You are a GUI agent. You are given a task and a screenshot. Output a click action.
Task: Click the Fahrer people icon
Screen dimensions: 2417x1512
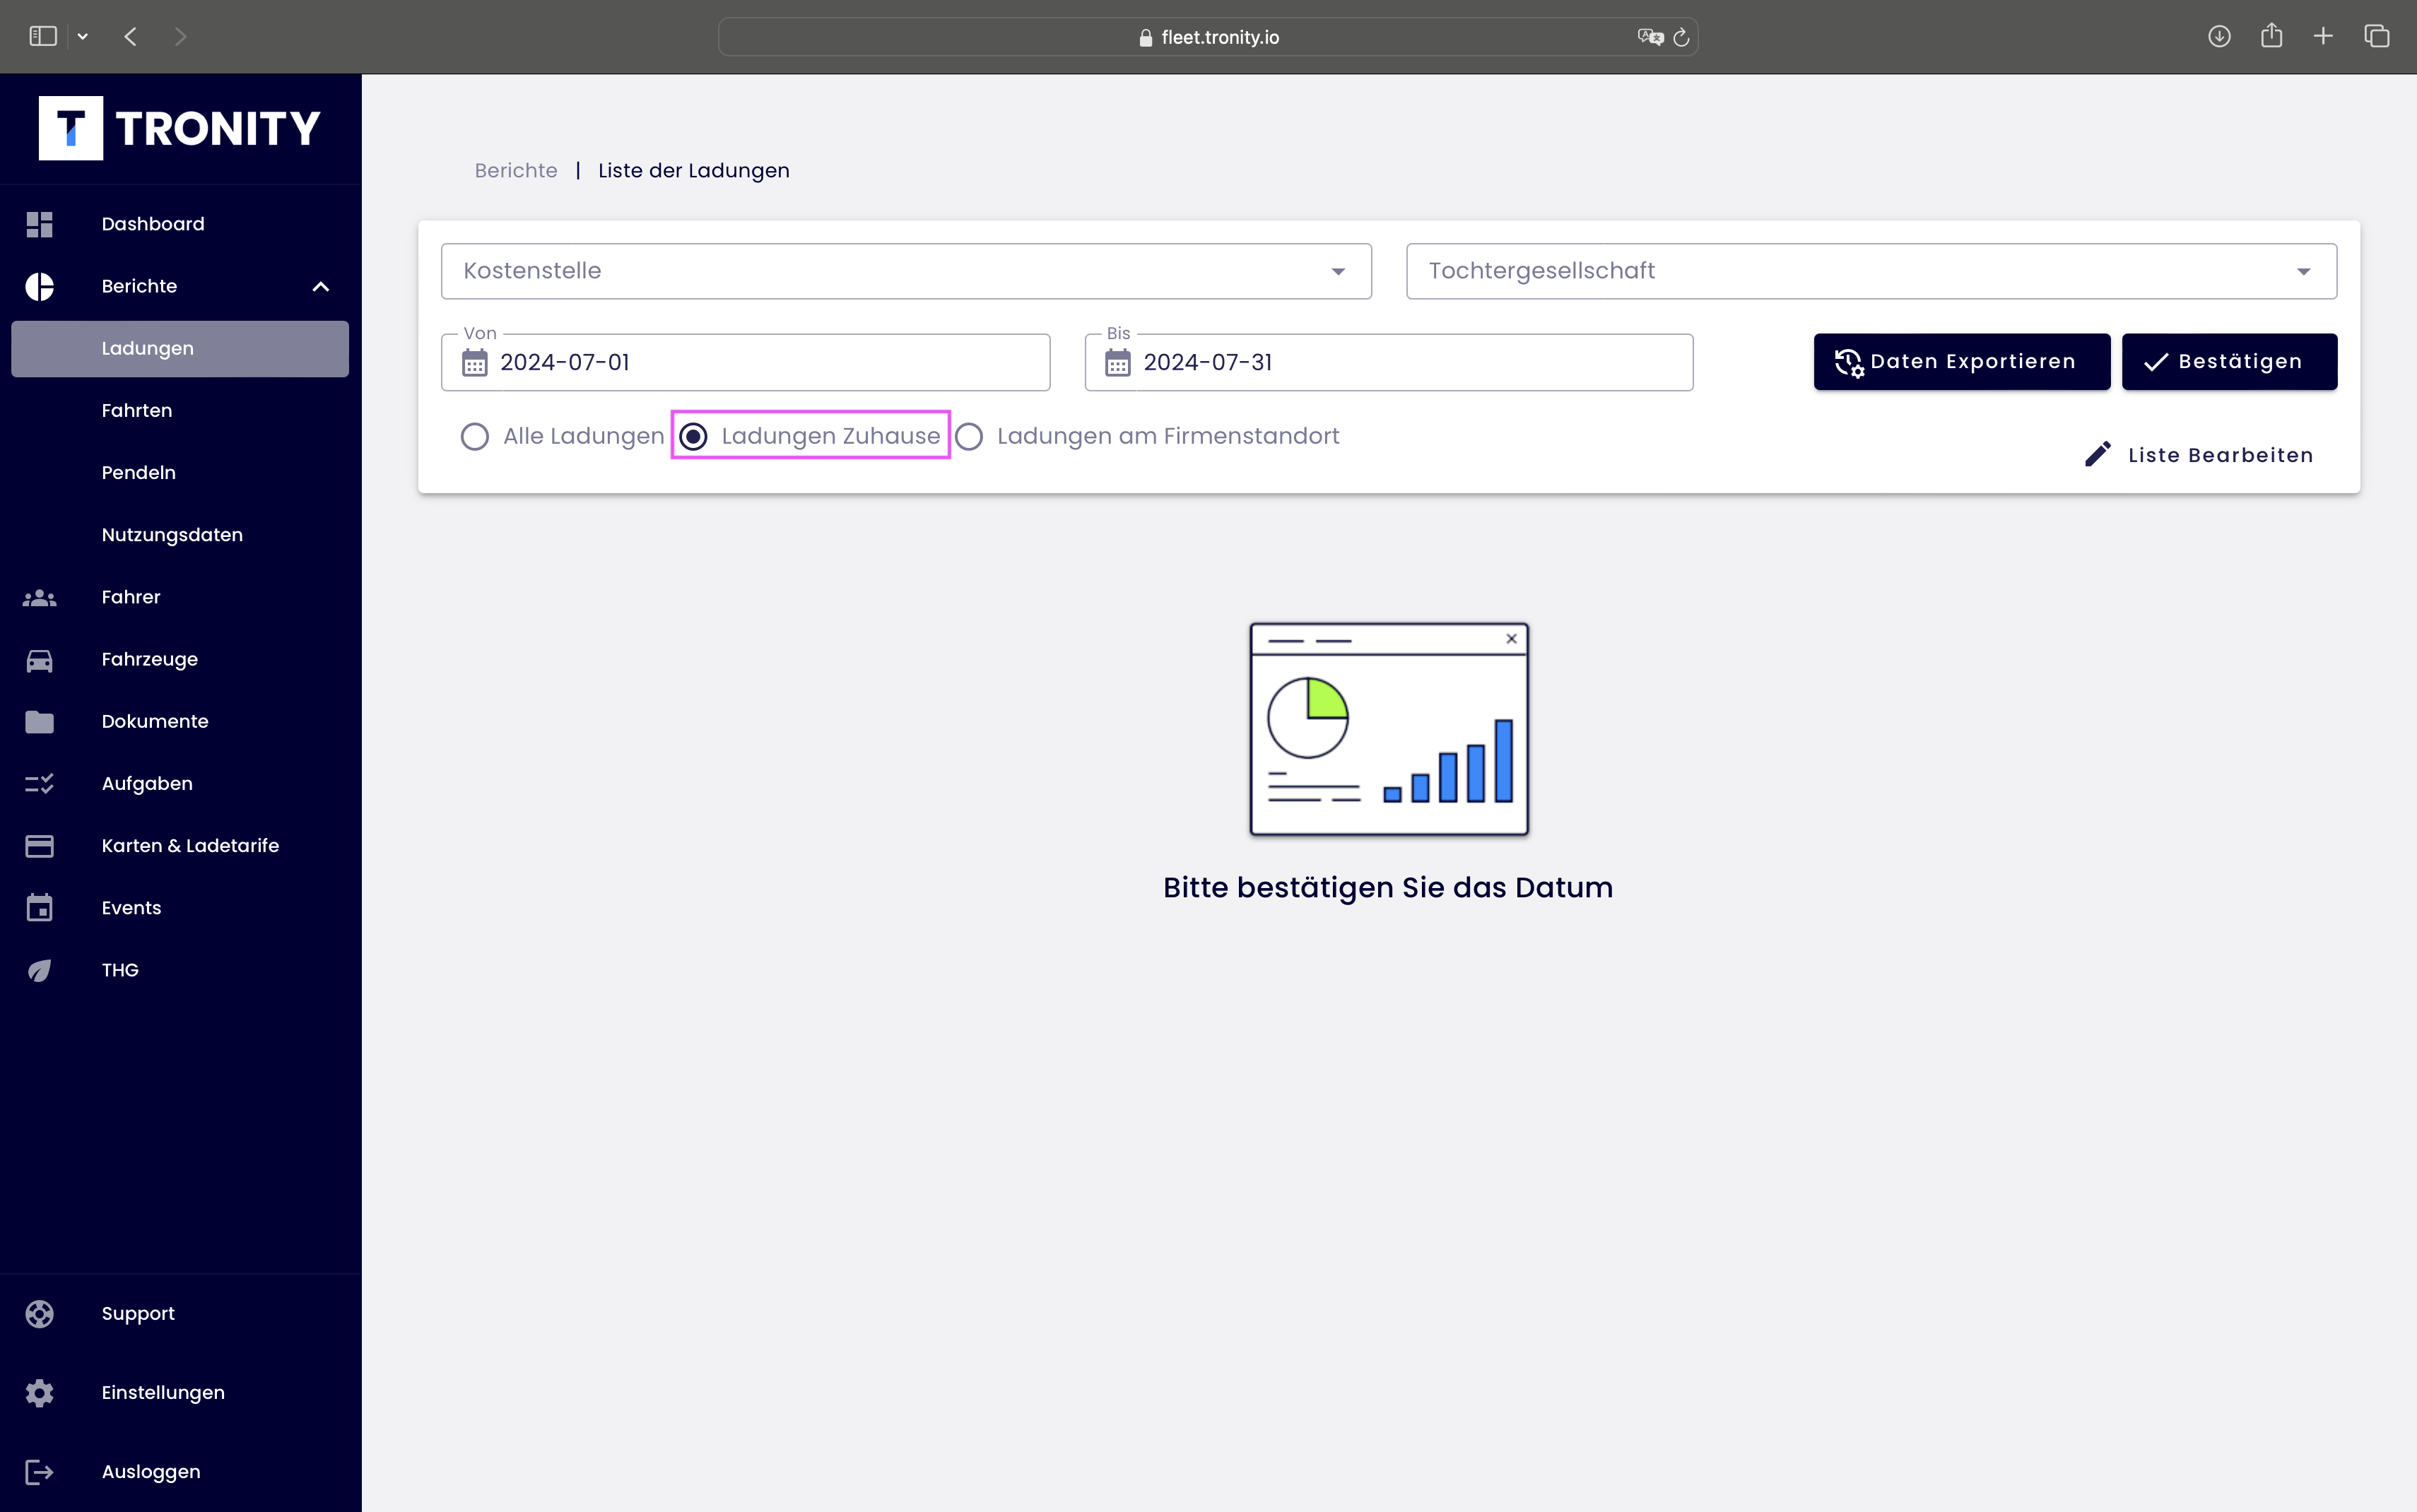[x=39, y=598]
